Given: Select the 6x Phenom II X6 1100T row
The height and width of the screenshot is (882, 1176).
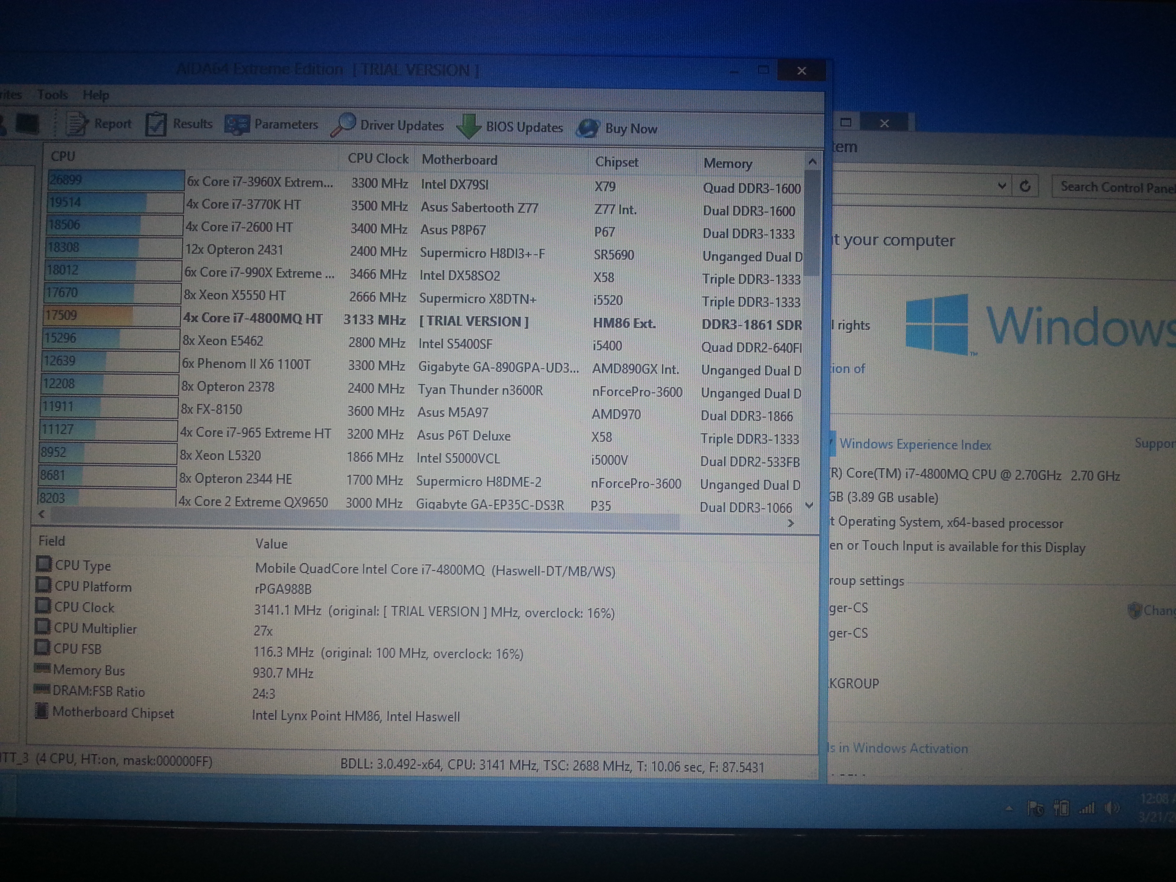Looking at the screenshot, I should [x=421, y=366].
